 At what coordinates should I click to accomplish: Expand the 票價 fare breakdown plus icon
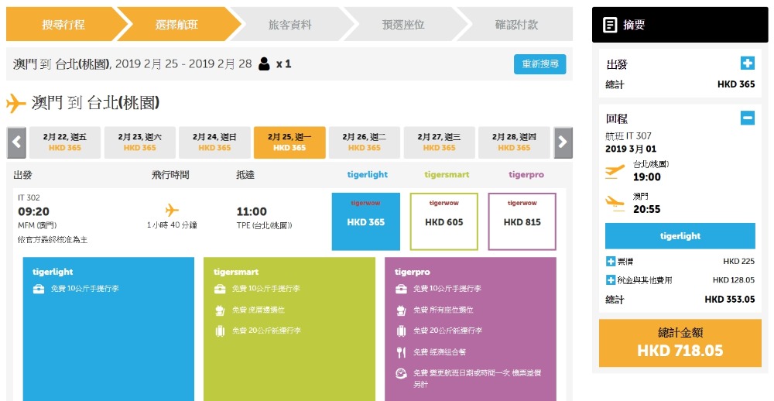pyautogui.click(x=611, y=261)
